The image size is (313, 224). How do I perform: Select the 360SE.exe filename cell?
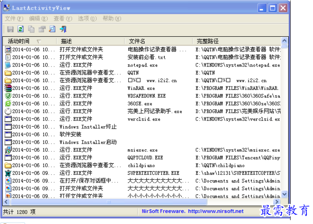click(x=140, y=104)
